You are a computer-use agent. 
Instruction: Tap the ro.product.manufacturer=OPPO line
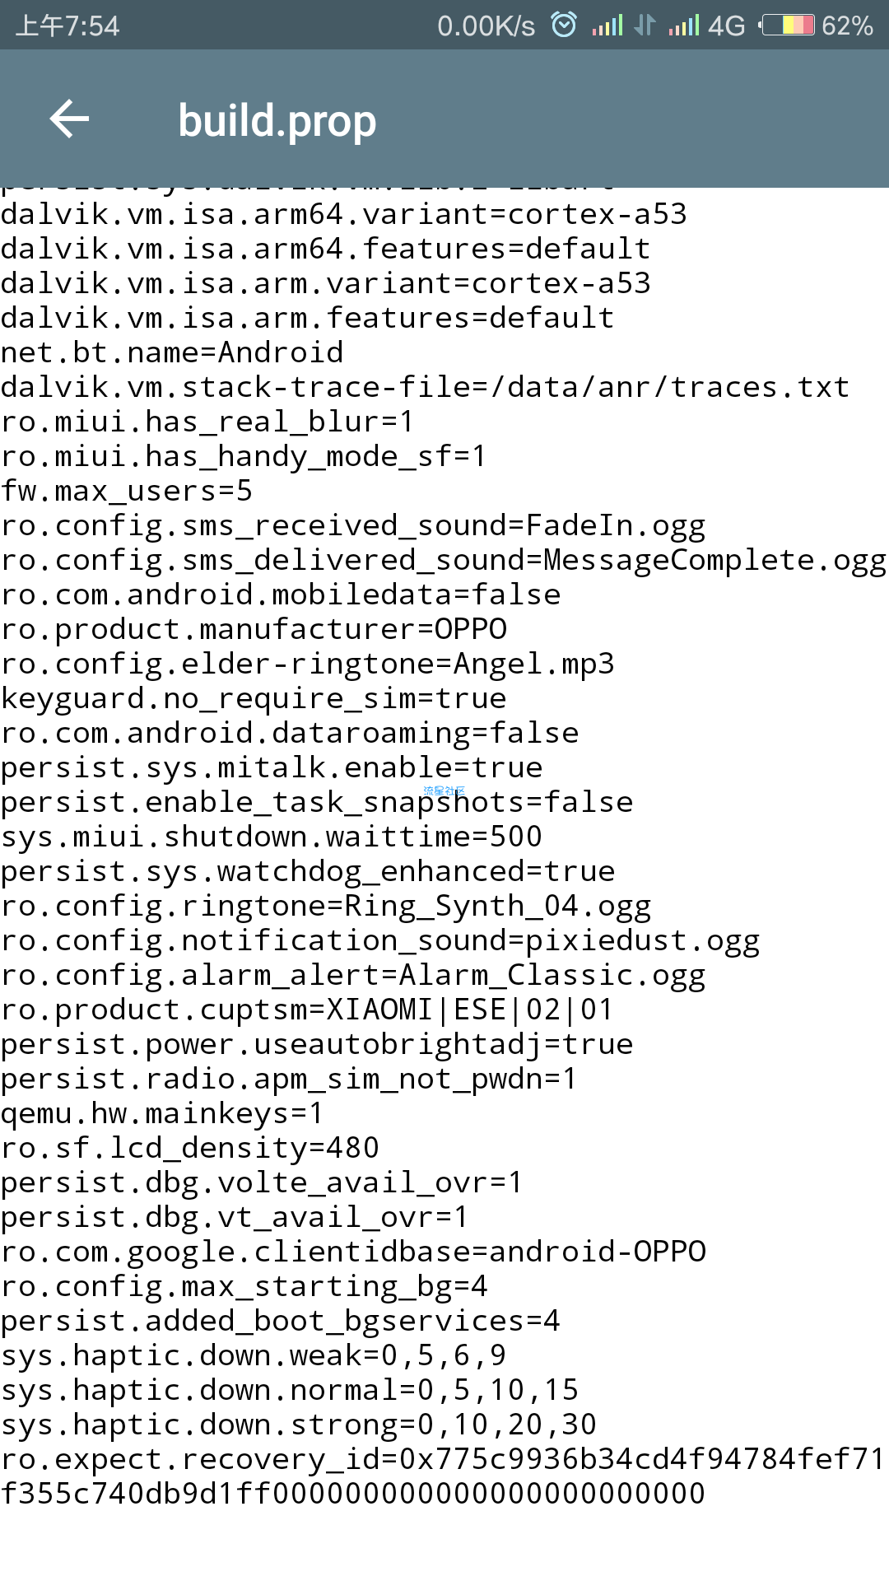[254, 629]
